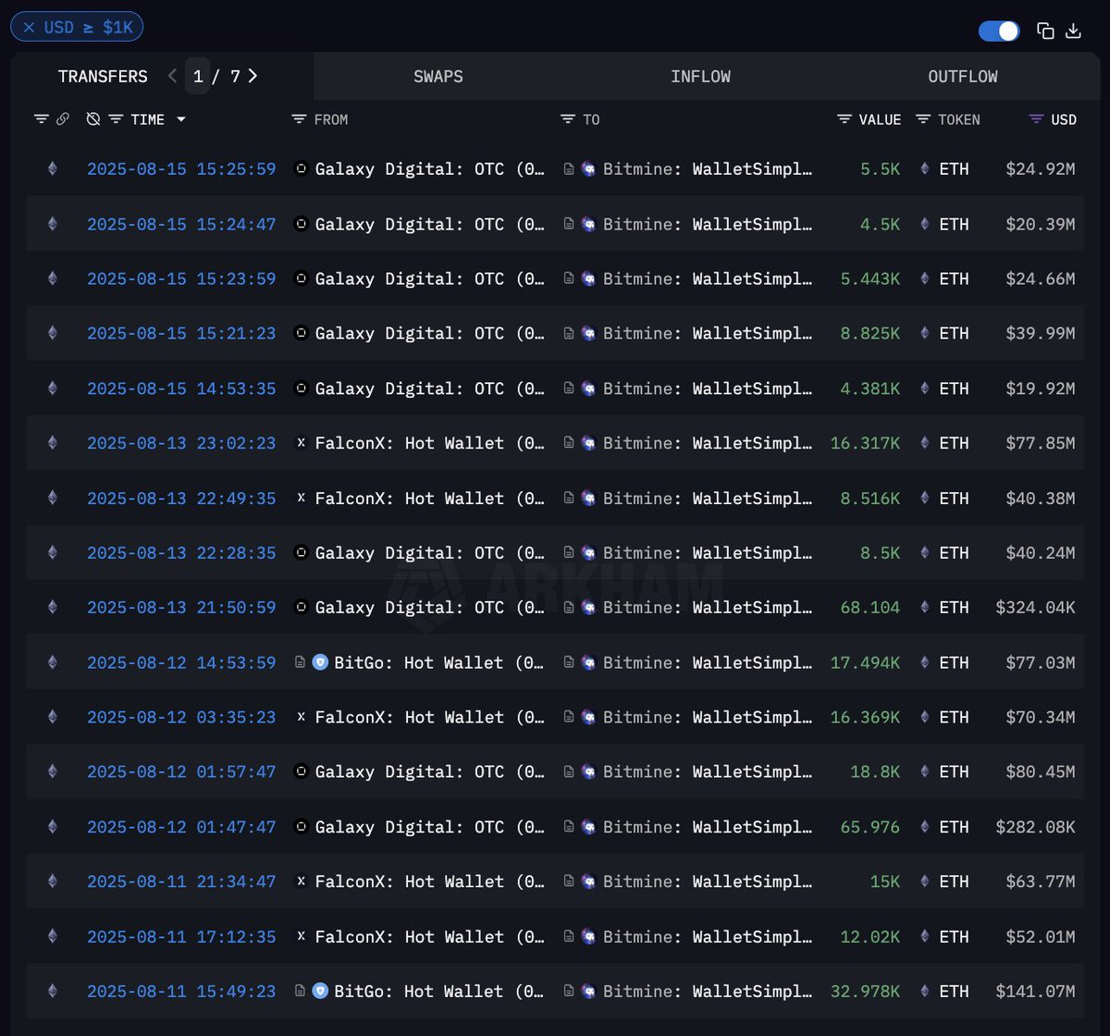Image resolution: width=1110 pixels, height=1036 pixels.
Task: Click ETH token icon in $141.07M row
Action: coord(925,991)
